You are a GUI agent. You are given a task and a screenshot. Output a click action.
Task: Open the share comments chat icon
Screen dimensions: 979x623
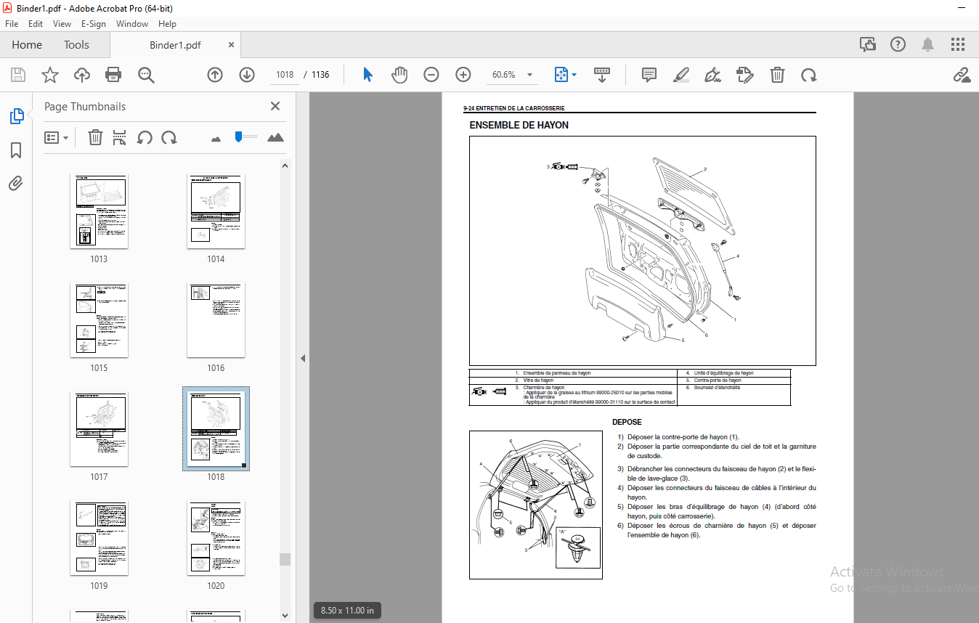tap(867, 44)
